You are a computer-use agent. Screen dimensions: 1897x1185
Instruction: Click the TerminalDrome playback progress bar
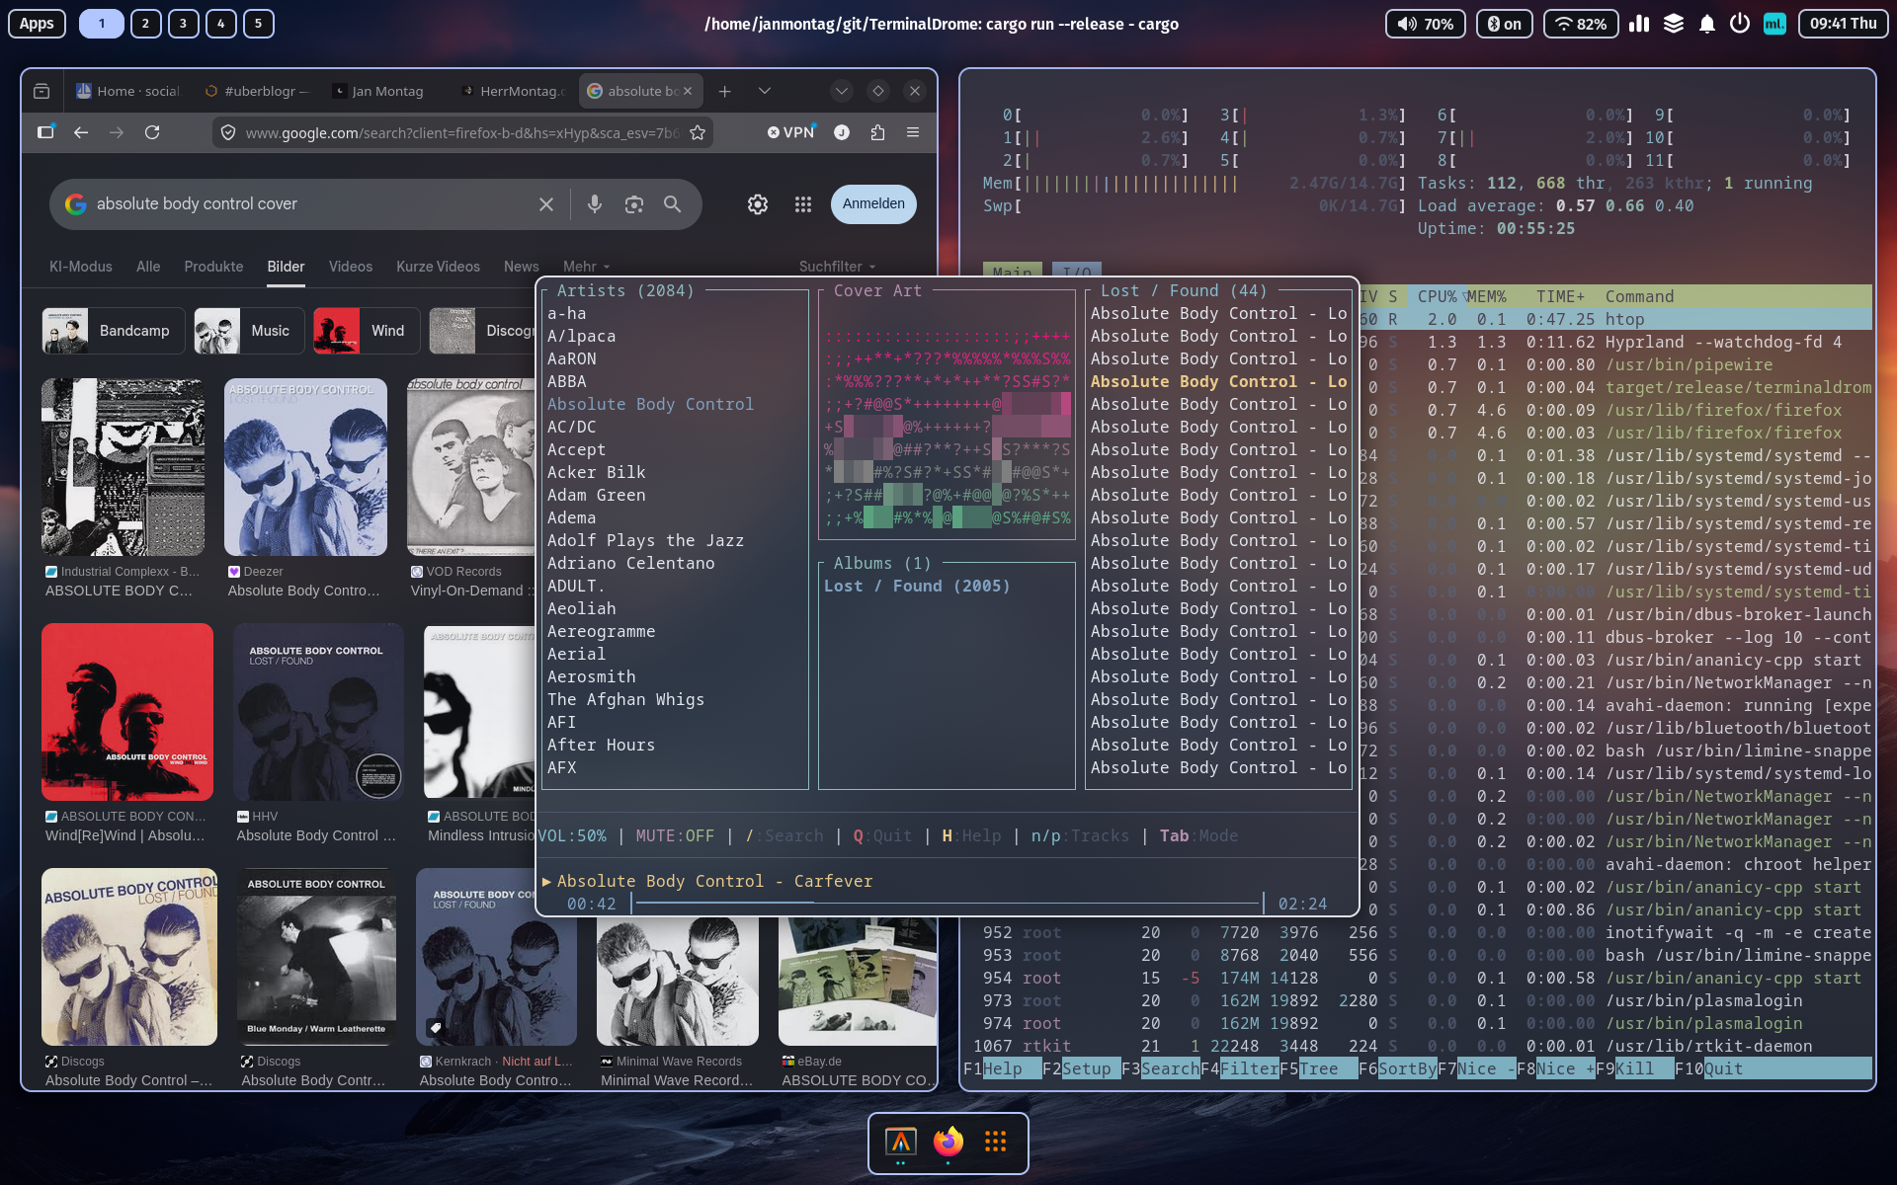click(x=947, y=904)
